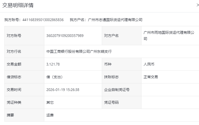Click the empty 凭证号码 value cell
199x125 pixels.
pyautogui.click(x=170, y=102)
